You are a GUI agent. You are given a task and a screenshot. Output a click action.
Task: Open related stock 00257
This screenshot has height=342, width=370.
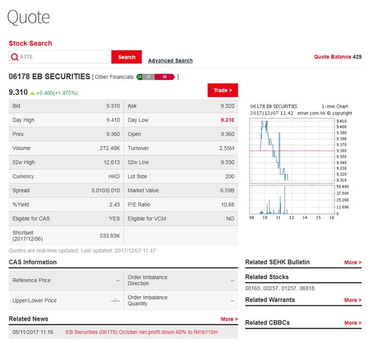click(x=271, y=288)
